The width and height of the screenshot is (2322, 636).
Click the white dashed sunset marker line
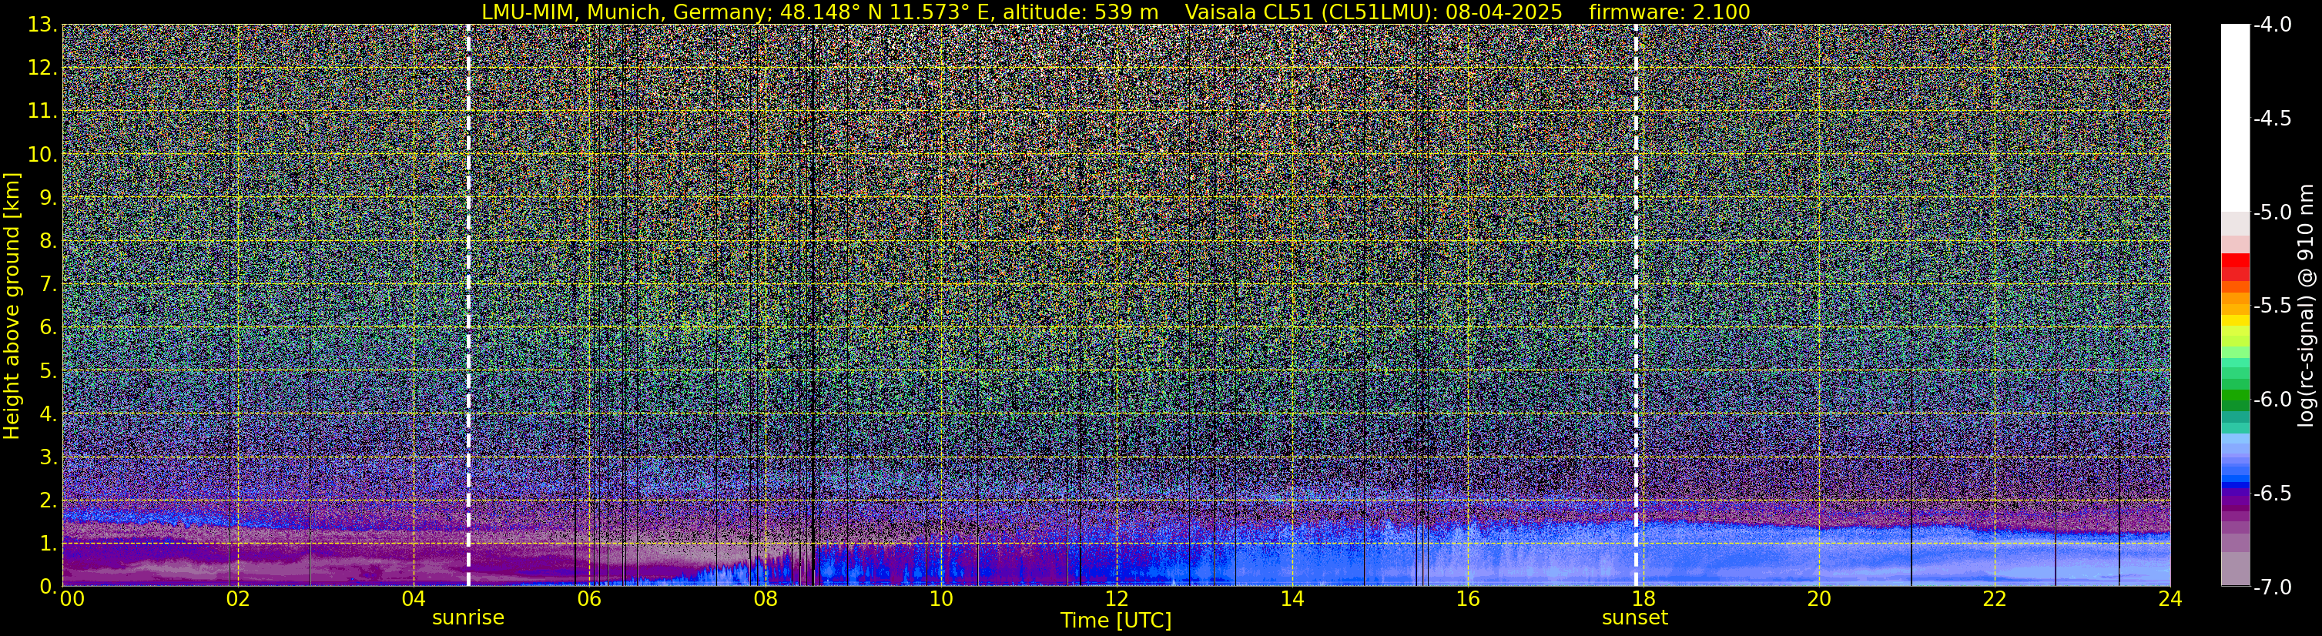point(1636,306)
